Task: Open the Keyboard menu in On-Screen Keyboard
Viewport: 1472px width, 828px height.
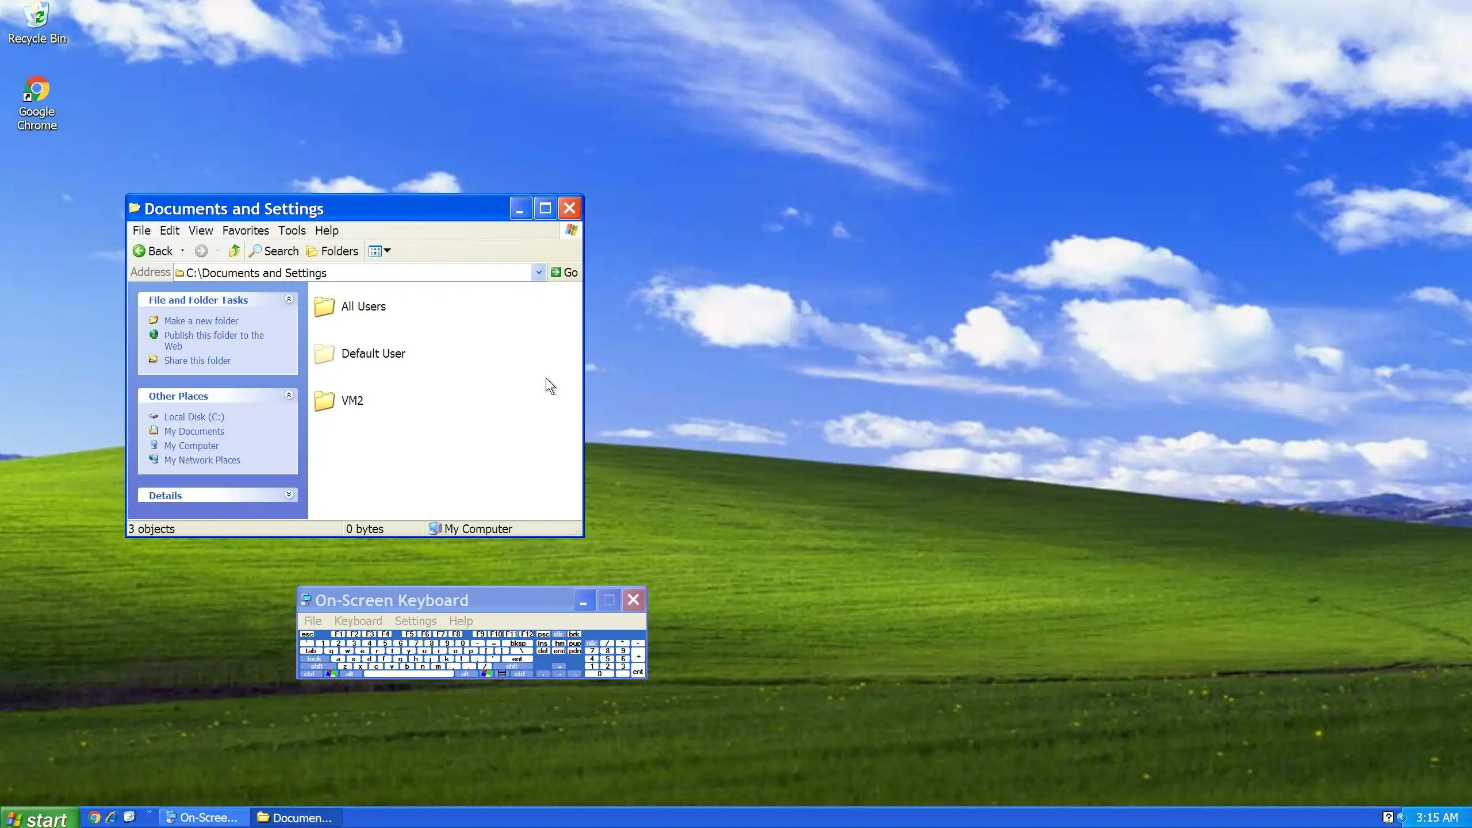Action: tap(358, 621)
